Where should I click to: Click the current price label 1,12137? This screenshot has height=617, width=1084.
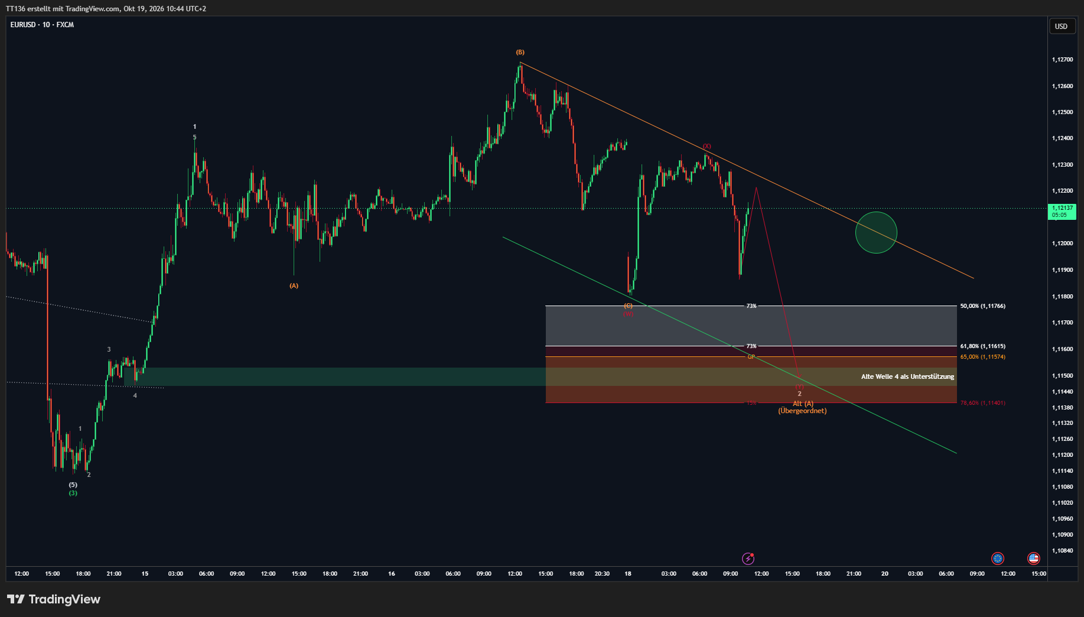point(1062,211)
